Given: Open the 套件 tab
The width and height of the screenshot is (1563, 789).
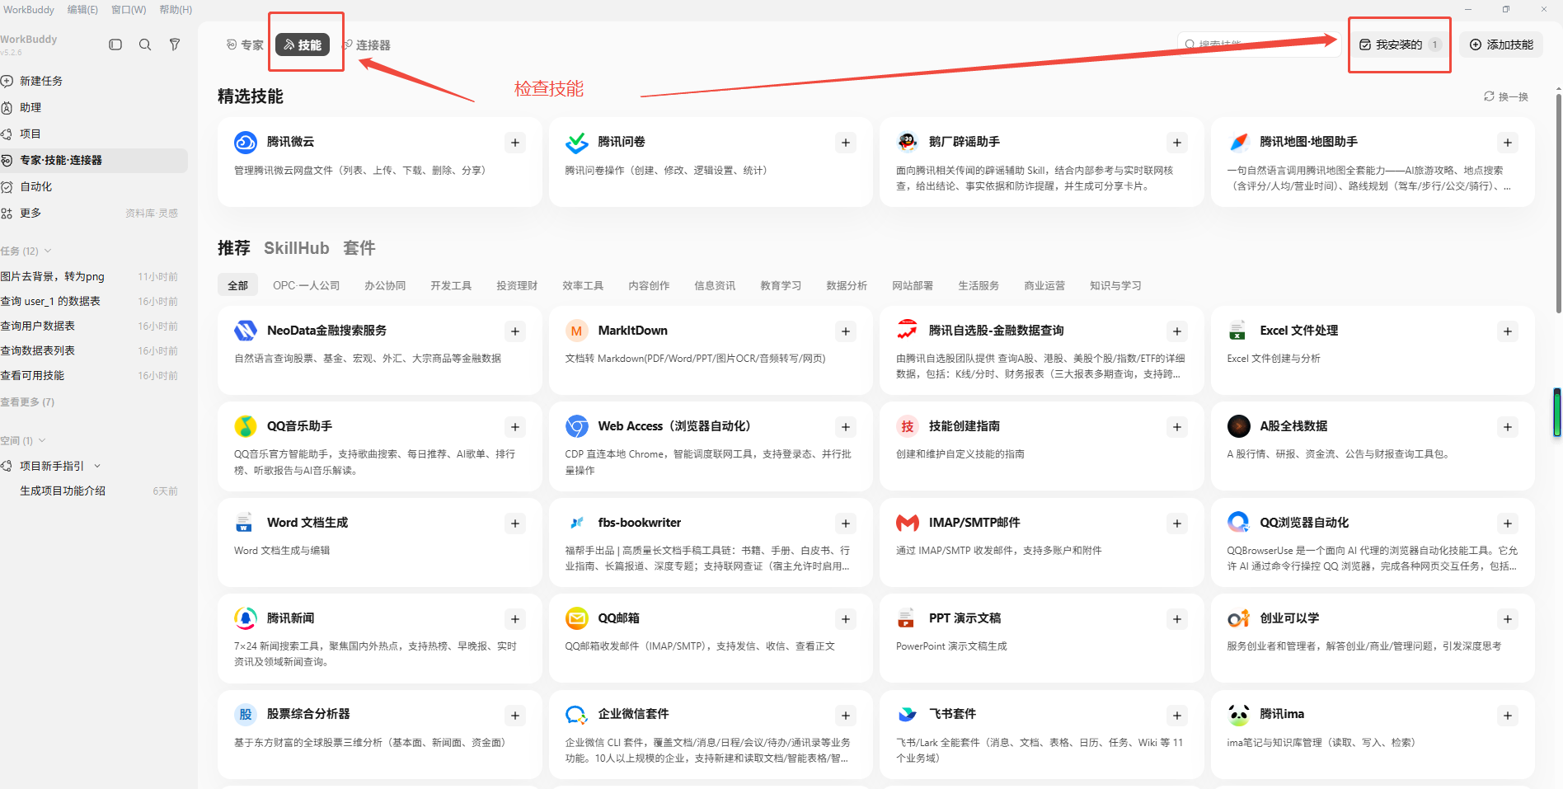Looking at the screenshot, I should (x=359, y=248).
